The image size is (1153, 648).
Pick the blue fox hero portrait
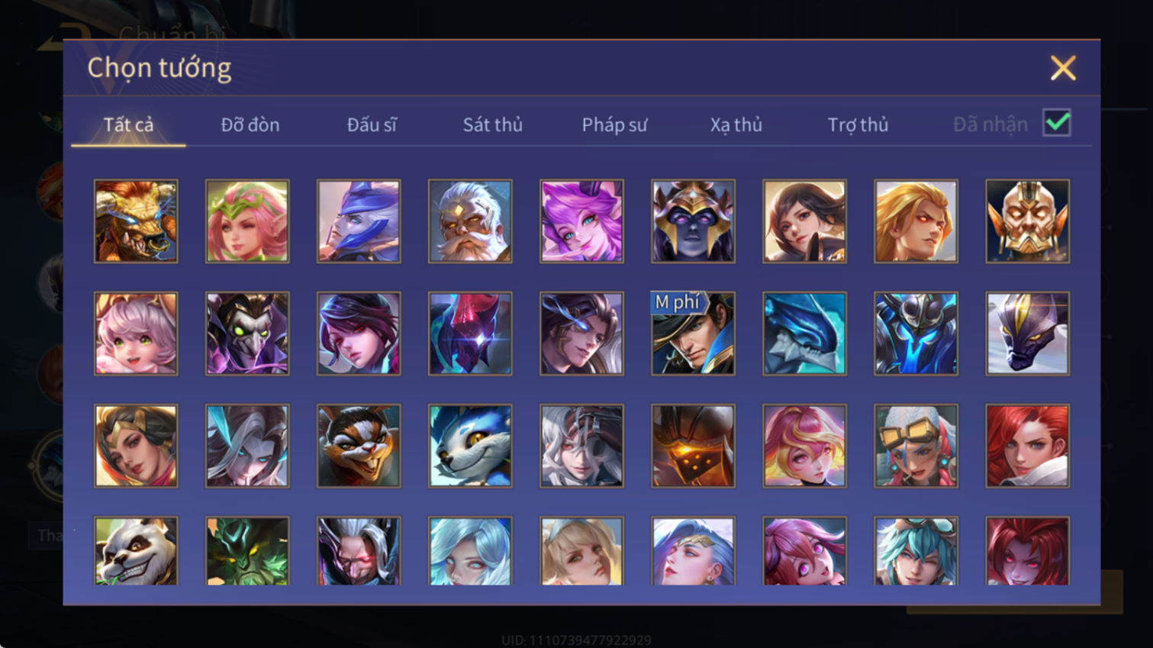tap(470, 446)
